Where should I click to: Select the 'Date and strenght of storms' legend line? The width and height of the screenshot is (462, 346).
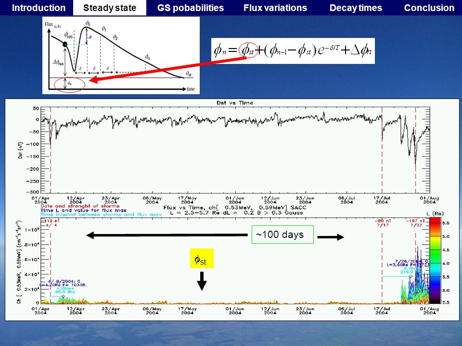coord(80,206)
